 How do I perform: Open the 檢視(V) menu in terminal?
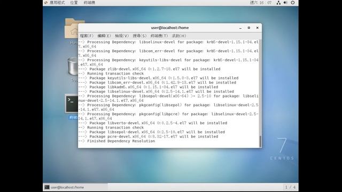tap(122, 36)
